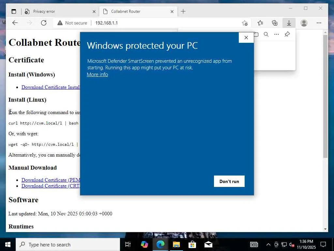Image resolution: width=334 pixels, height=251 pixels.
Task: Open Task View from taskbar
Action: tap(128, 244)
